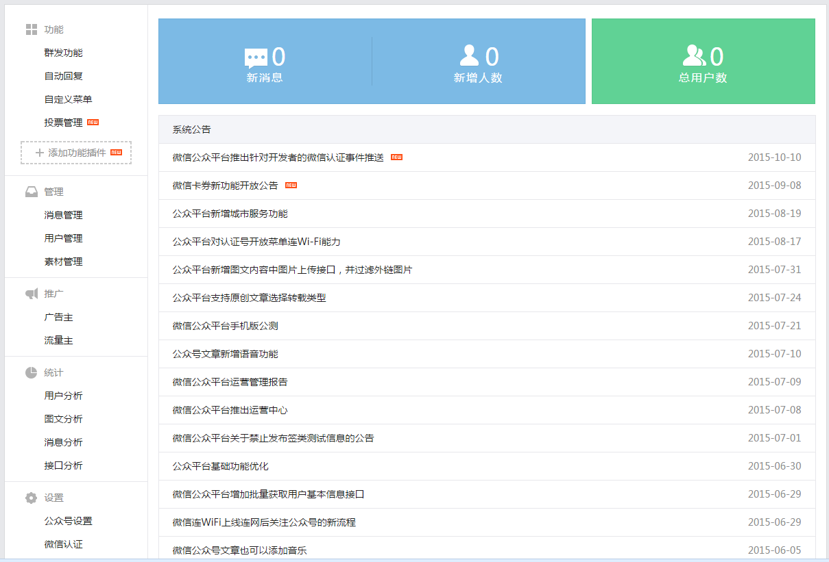Open 自动回复 menu item

pyautogui.click(x=63, y=76)
